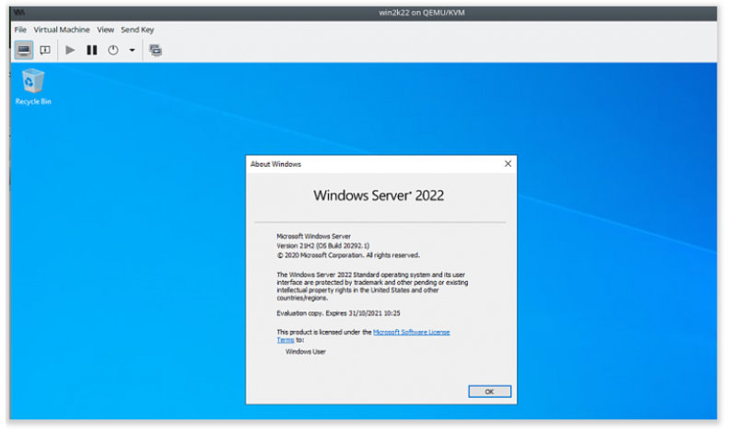Image resolution: width=737 pixels, height=434 pixels.
Task: Expand the shutdown options dropdown arrow
Action: point(132,50)
